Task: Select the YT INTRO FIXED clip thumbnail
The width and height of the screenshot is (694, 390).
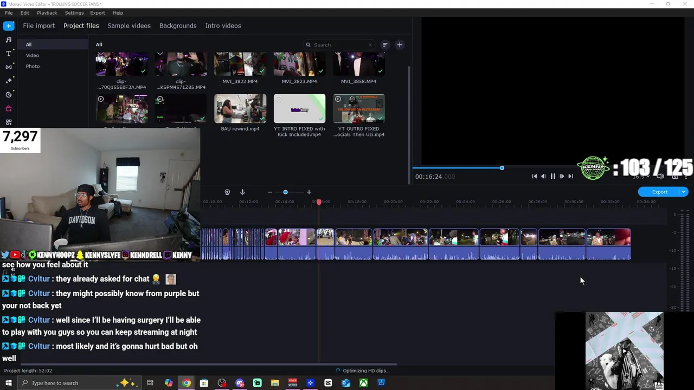Action: [x=299, y=108]
